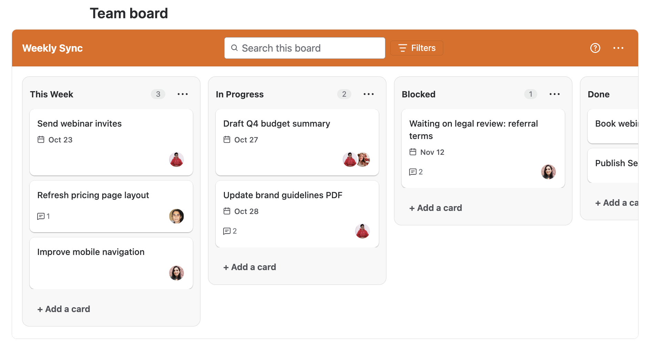Open the board help icon

pyautogui.click(x=595, y=48)
